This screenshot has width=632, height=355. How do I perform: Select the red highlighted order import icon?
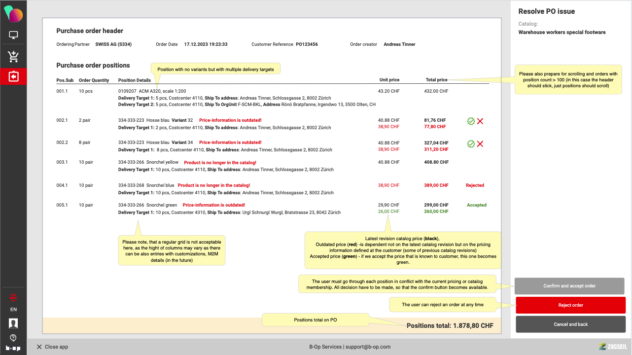[13, 76]
